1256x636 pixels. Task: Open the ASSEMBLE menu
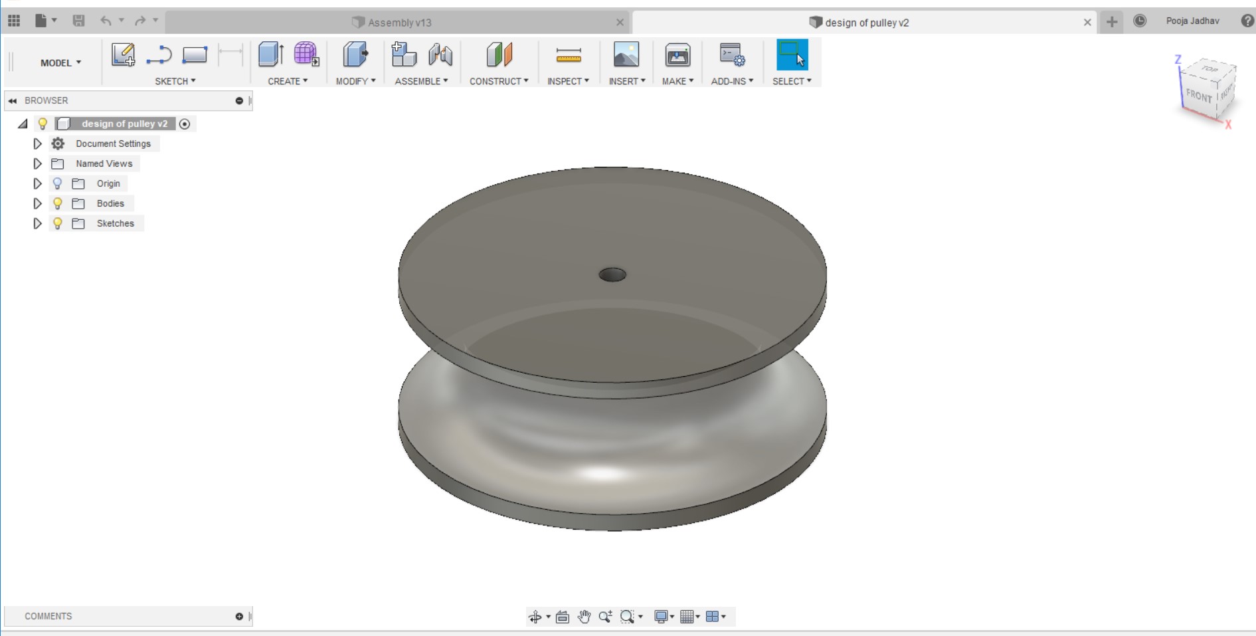pyautogui.click(x=421, y=81)
